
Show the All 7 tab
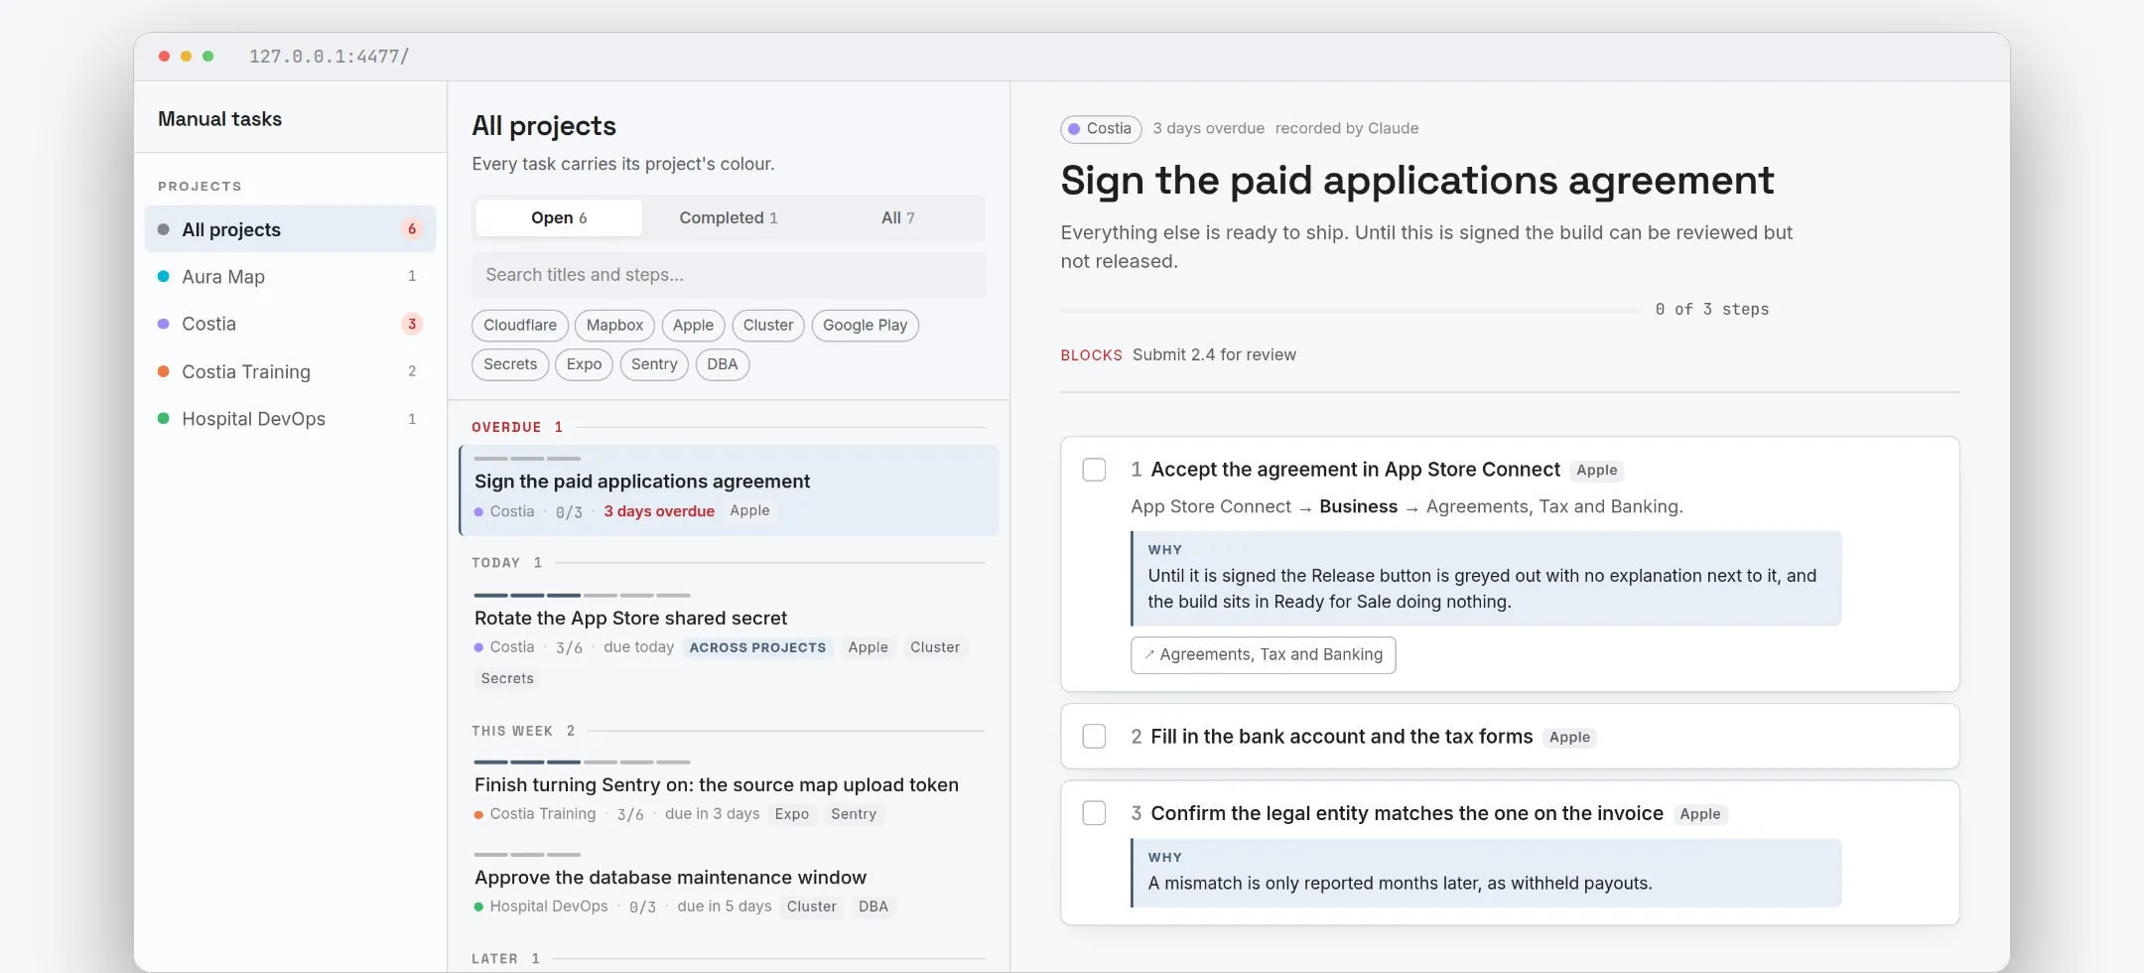pyautogui.click(x=897, y=217)
